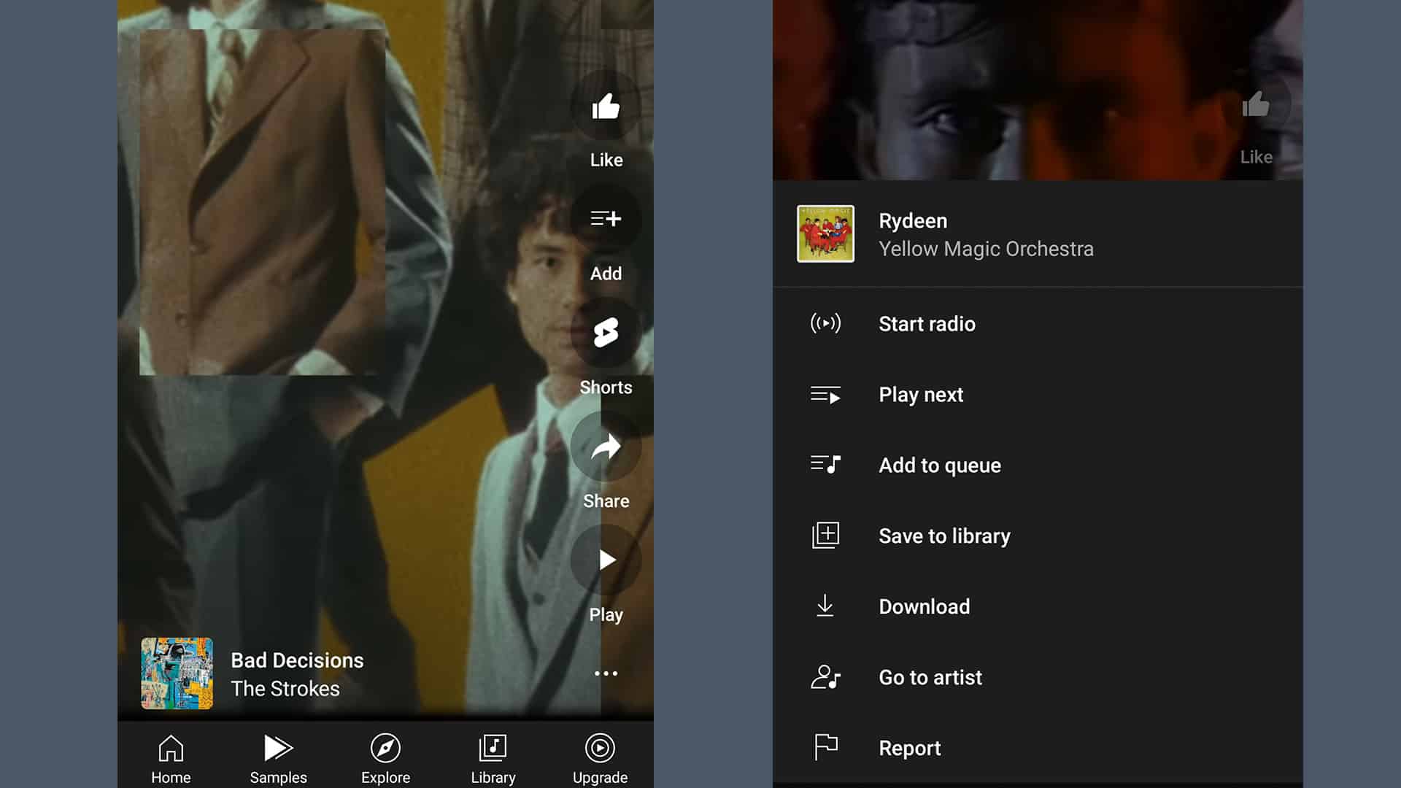Image resolution: width=1401 pixels, height=788 pixels.
Task: Tap the Add to queue music icon
Action: 825,465
